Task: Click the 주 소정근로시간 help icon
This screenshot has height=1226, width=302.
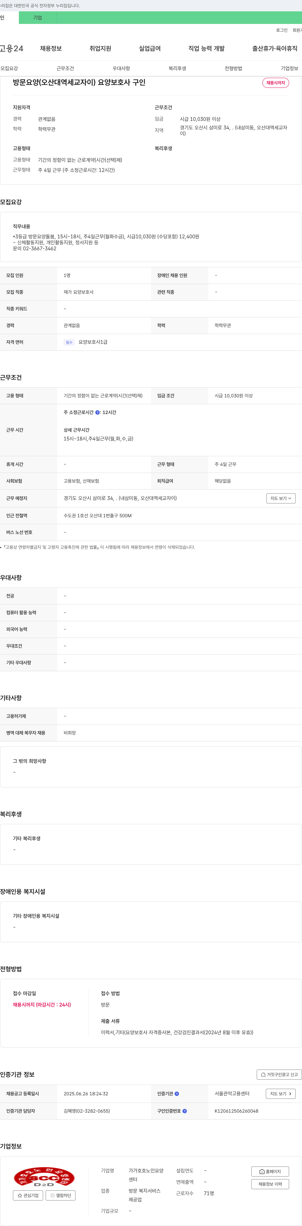Action: click(x=98, y=413)
